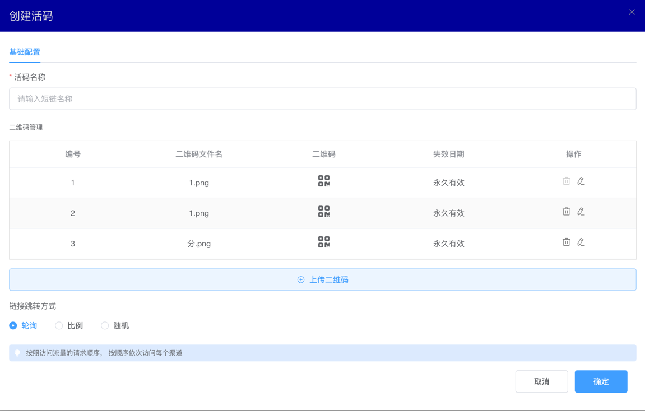Click the 1.png filename in row 2
The image size is (645, 411).
(x=199, y=213)
